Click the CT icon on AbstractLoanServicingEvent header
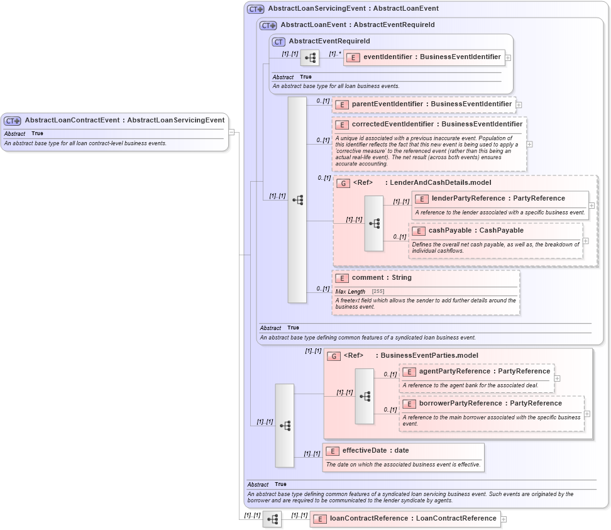Viewport: 611px width, 530px height. pos(255,8)
